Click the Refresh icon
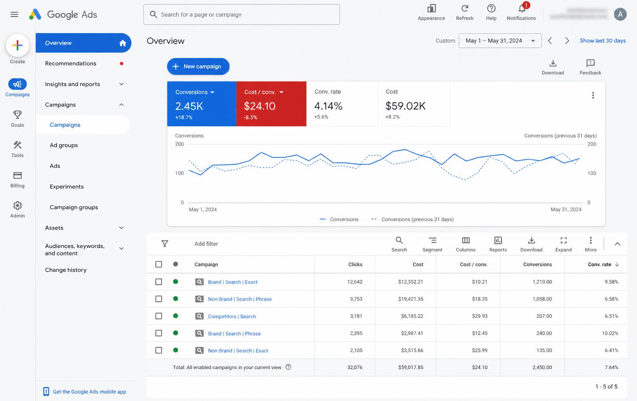Viewport: 637px width, 401px height. point(465,8)
